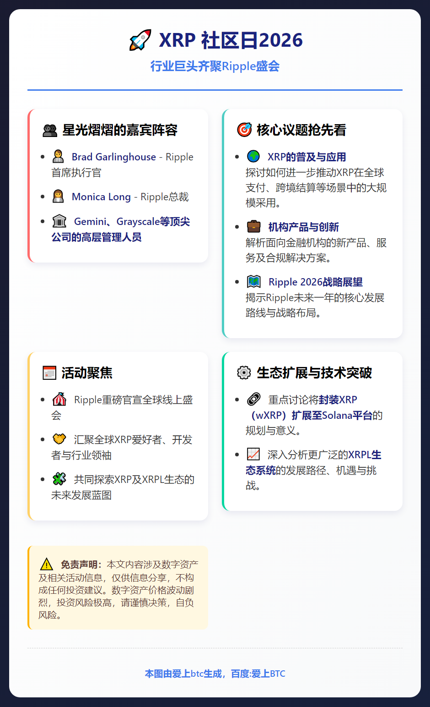Viewport: 430px width, 707px height.
Task: Click the rocket emoji beside the title
Action: click(x=140, y=40)
